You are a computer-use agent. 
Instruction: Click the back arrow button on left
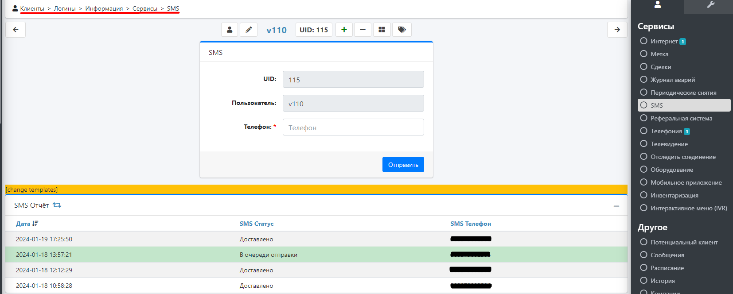coord(16,30)
